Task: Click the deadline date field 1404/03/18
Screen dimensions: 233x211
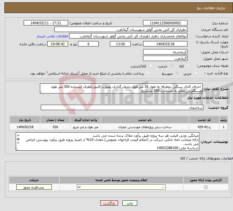Action: coord(165,44)
